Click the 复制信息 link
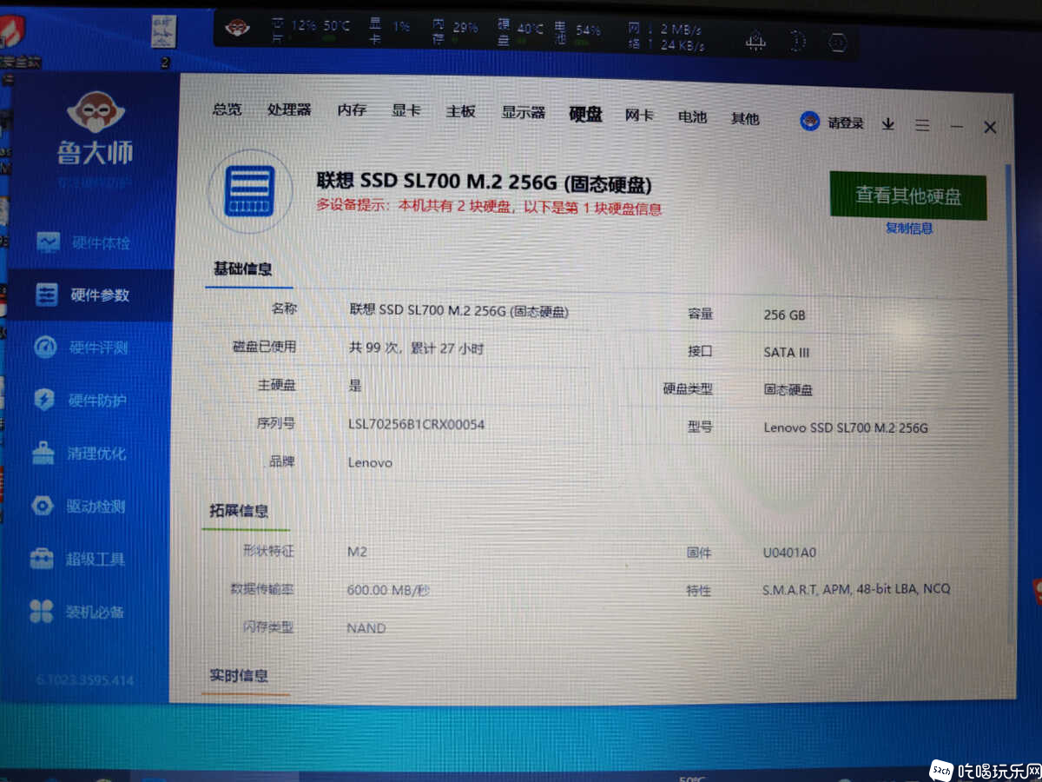Image resolution: width=1042 pixels, height=782 pixels. coord(909,229)
